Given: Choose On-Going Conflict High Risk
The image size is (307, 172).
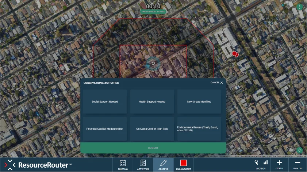Looking at the screenshot, I should (152, 129).
